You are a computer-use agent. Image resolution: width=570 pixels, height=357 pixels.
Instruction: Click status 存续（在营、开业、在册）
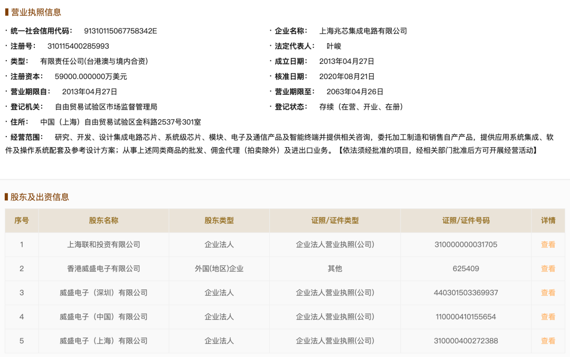(361, 107)
